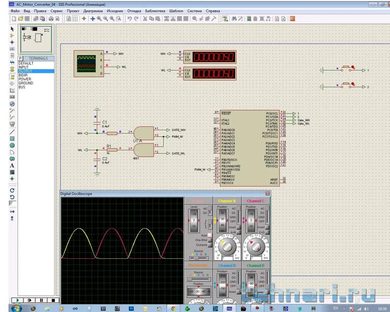
Task: Select GROUND in the terminals list
Action: click(x=25, y=83)
